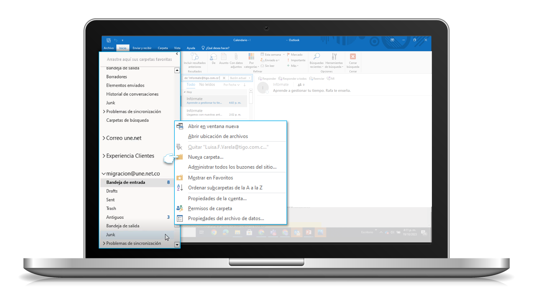
Task: Open the Por Fecha sort dropdown
Action: coord(231,85)
